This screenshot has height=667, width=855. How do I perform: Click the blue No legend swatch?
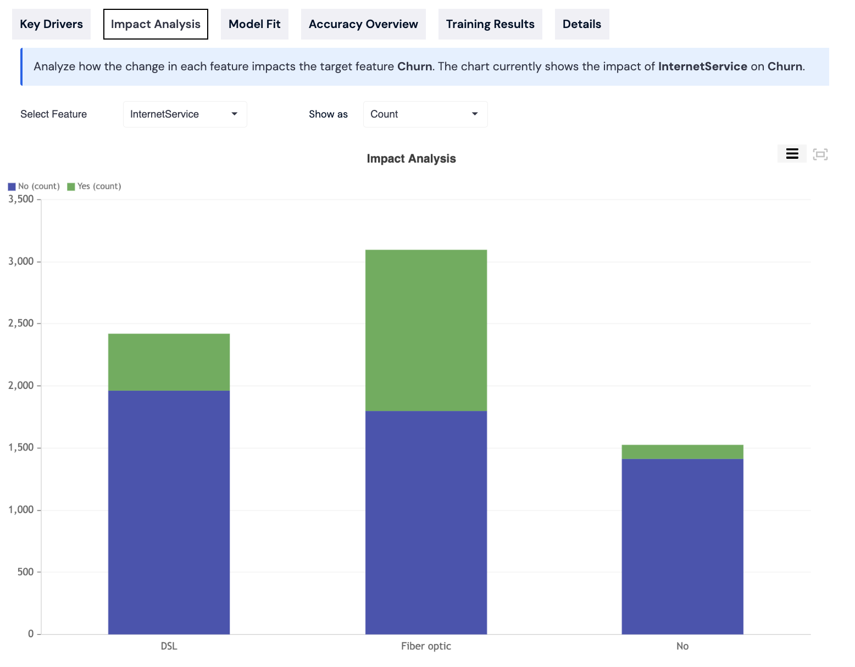click(x=12, y=187)
